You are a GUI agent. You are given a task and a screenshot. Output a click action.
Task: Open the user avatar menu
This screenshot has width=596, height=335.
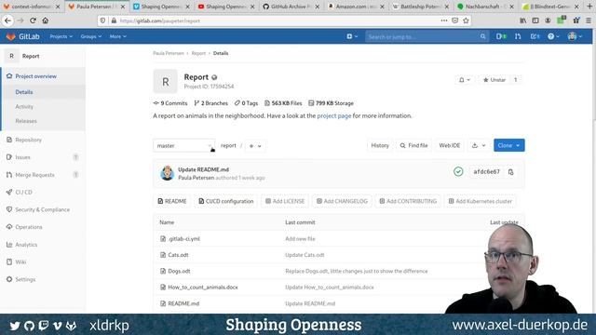click(x=575, y=36)
